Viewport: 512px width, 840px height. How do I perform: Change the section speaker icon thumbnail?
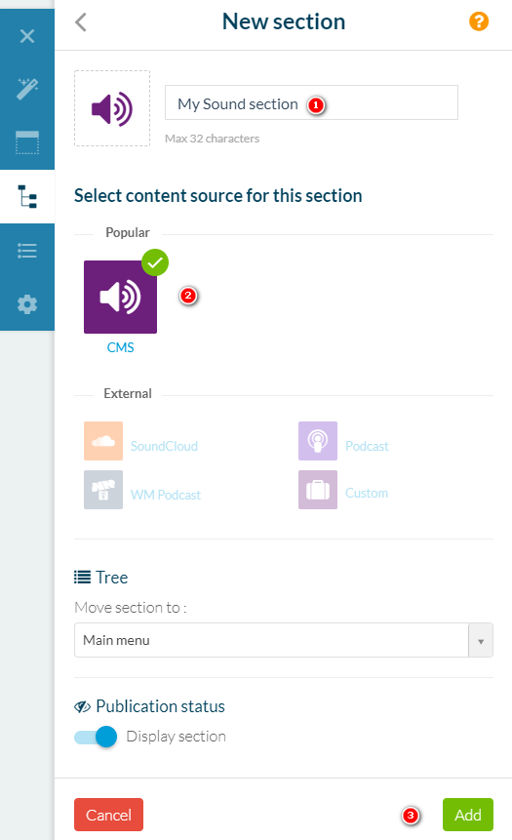coord(112,108)
